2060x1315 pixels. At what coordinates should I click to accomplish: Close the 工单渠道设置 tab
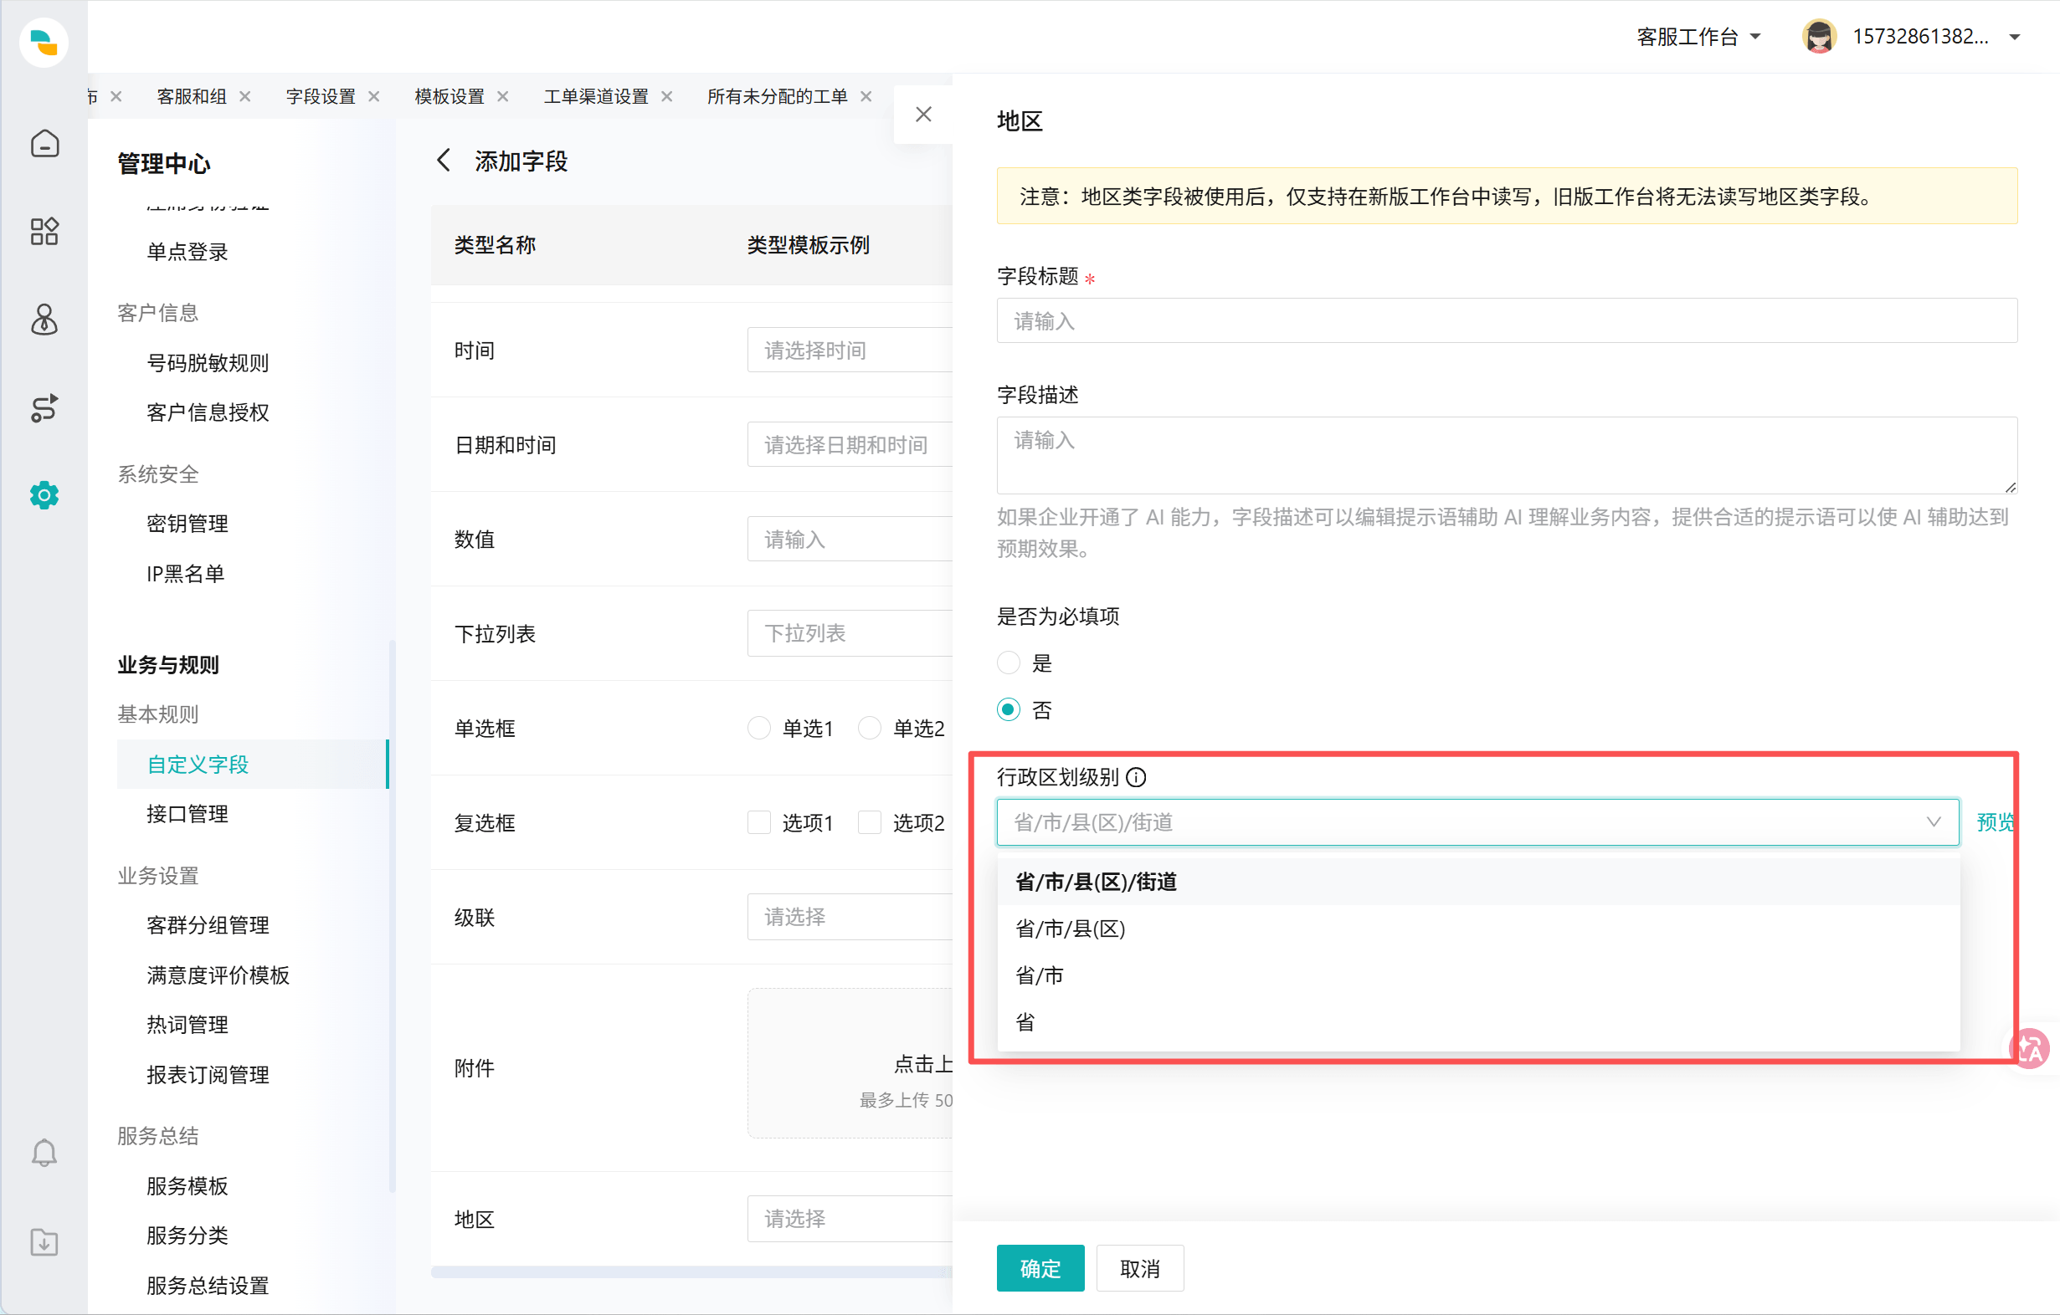(x=666, y=95)
